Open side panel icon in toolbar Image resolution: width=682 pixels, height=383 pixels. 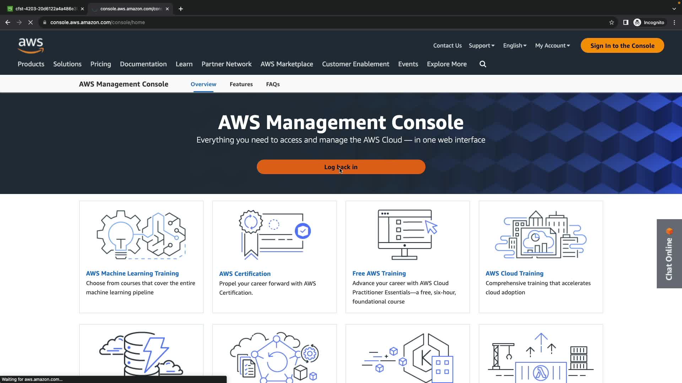tap(626, 22)
